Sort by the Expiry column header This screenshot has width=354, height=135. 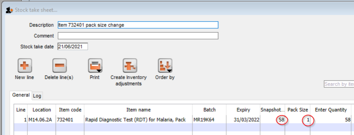coord(243,110)
